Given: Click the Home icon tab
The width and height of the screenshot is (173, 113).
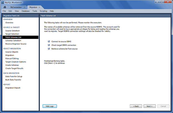Looking at the screenshot, I should (x=5, y=7).
